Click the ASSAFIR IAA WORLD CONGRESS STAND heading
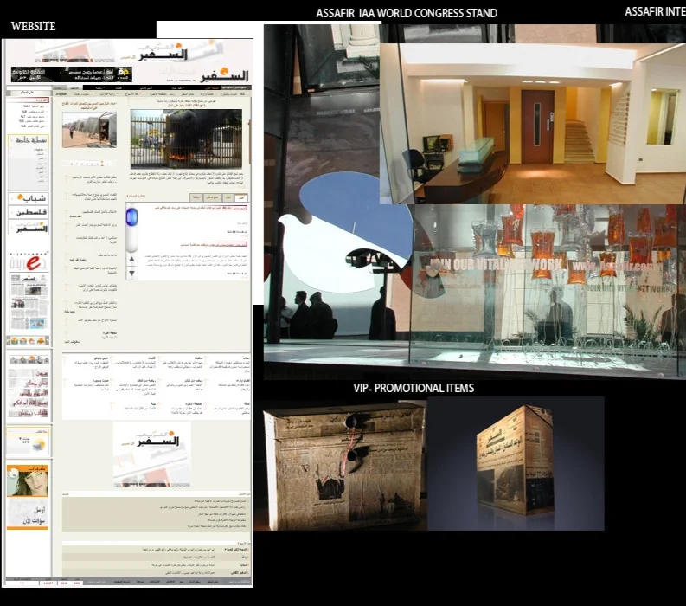686x606 pixels. 407,13
